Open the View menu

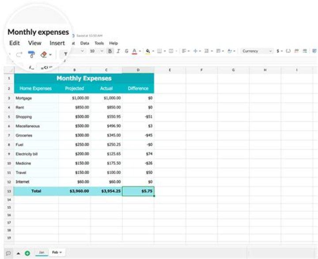(35, 43)
